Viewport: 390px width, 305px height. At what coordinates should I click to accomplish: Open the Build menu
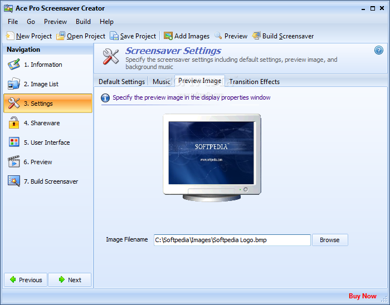pyautogui.click(x=83, y=22)
